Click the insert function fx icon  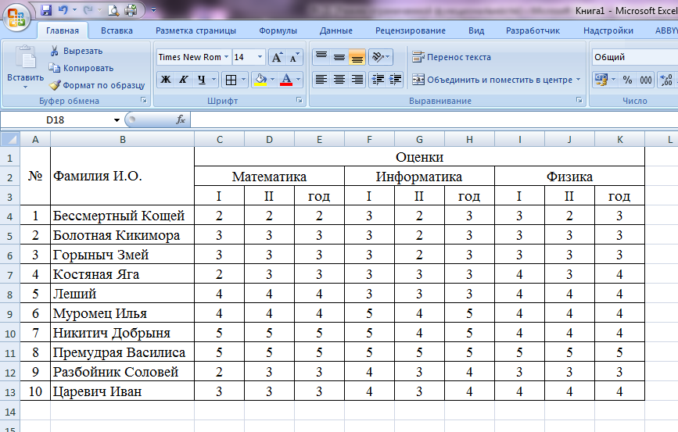[x=181, y=120]
